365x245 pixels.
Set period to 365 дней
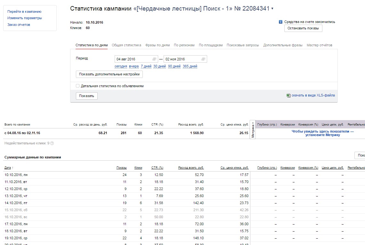pos(190,66)
